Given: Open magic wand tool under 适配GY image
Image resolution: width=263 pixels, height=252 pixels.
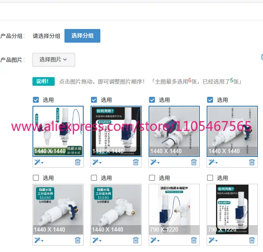Looking at the screenshot, I should click(x=155, y=240).
